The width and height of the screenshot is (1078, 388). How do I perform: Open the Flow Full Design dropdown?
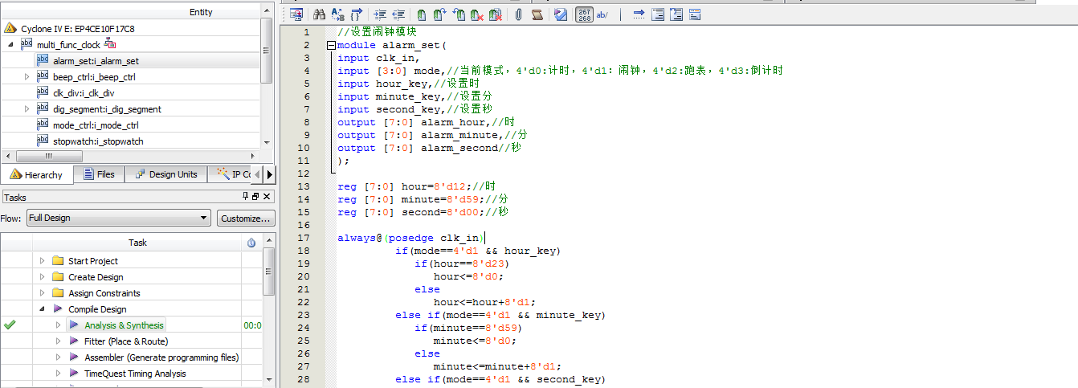pos(118,218)
